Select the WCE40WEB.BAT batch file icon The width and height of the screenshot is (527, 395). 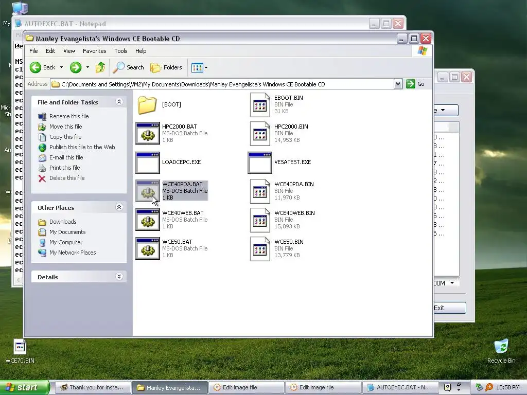[x=148, y=220]
